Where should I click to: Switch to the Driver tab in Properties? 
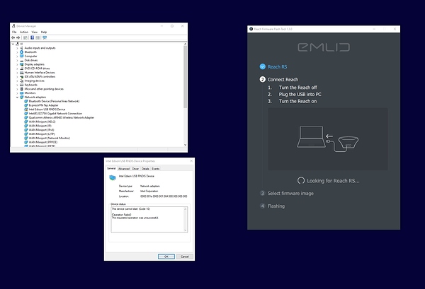coord(135,169)
